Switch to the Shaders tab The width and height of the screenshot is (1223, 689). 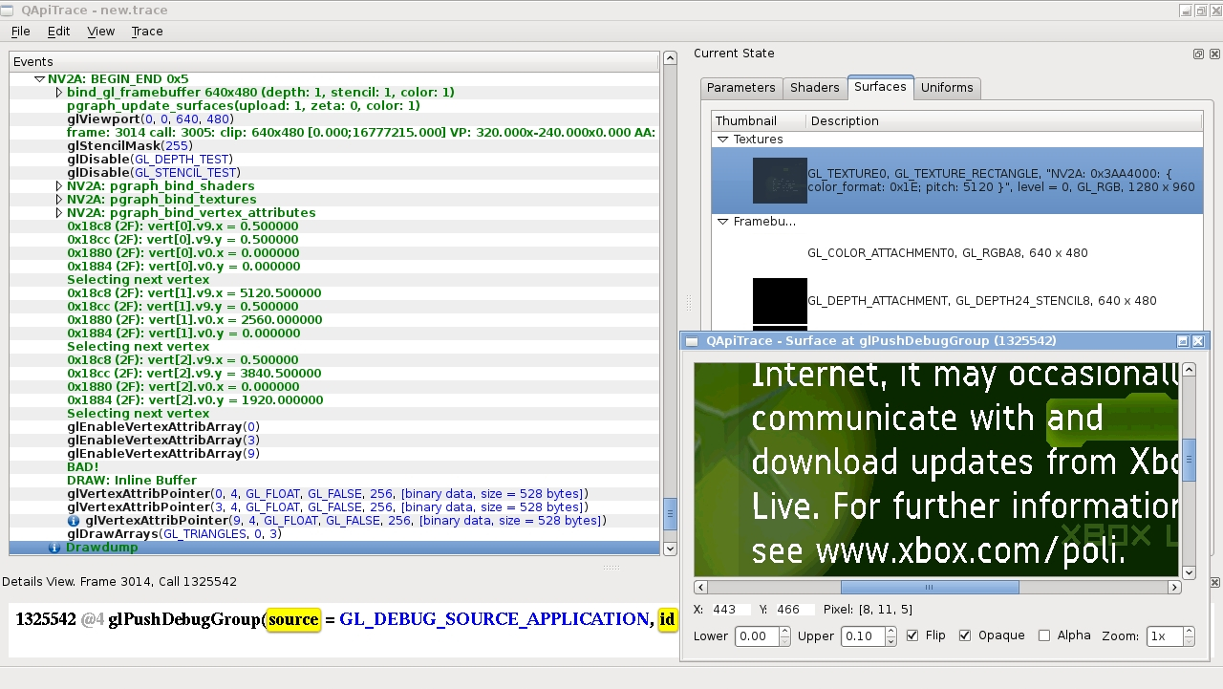coord(815,88)
